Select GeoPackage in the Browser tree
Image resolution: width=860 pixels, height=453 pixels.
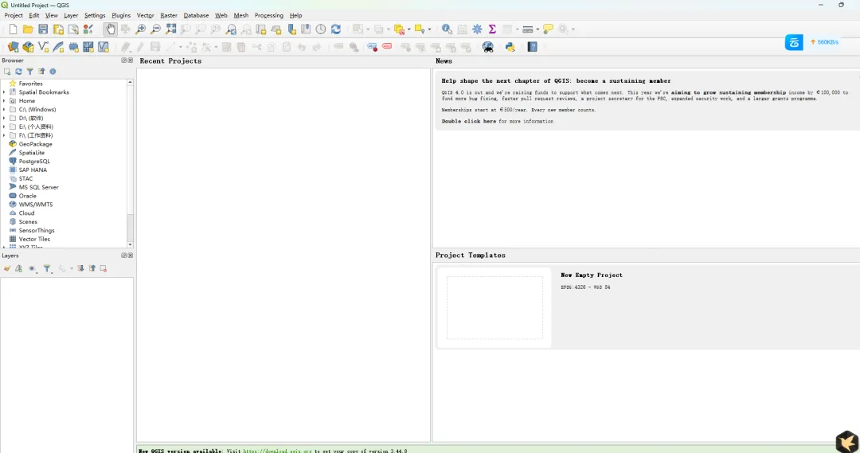pyautogui.click(x=35, y=144)
